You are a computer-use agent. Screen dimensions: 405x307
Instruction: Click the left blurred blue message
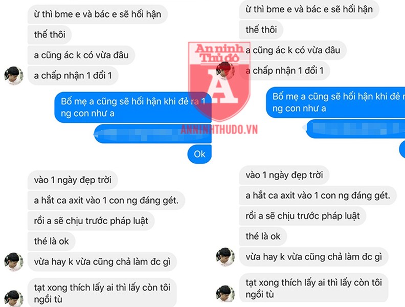pyautogui.click(x=153, y=134)
